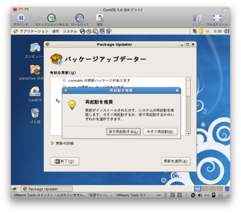Viewport: 241px width, 213px height.
Task: Select the ゴミ箱 trash desktop icon
Action: [35, 113]
